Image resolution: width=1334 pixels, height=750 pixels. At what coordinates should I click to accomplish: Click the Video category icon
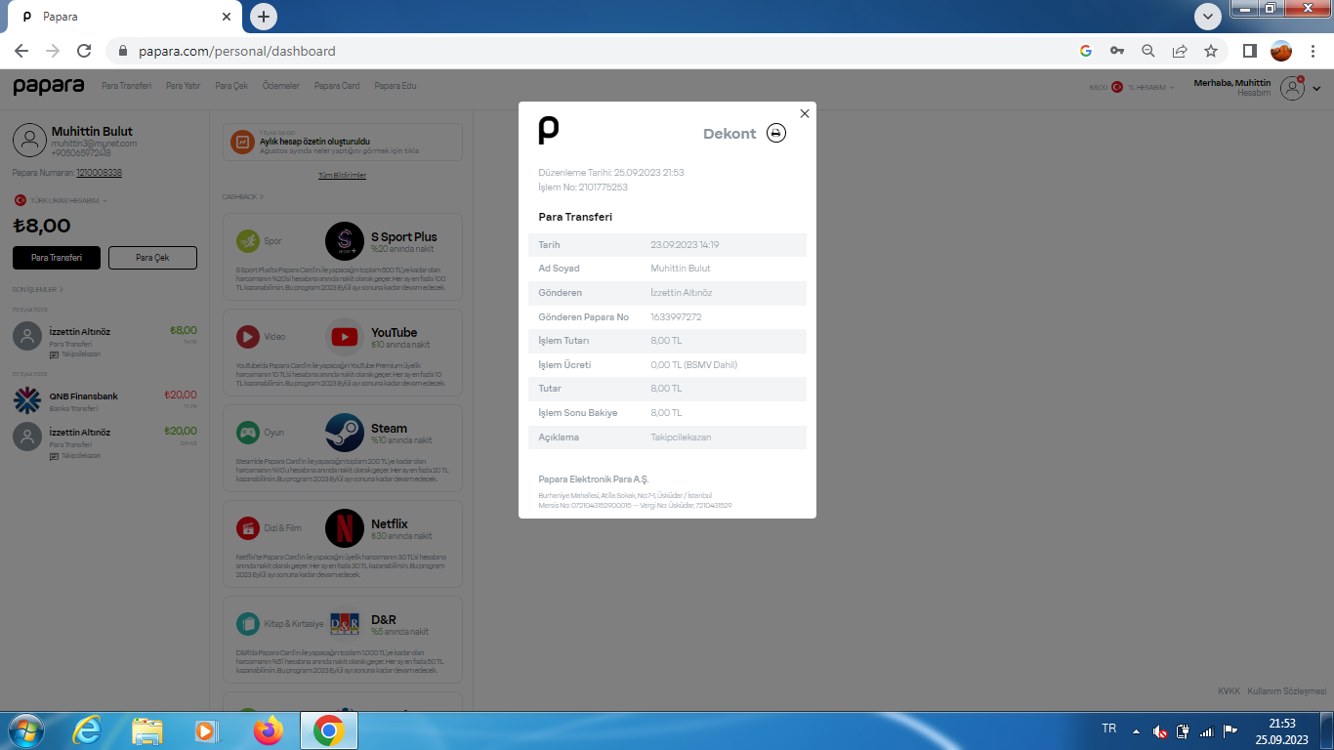coord(248,337)
